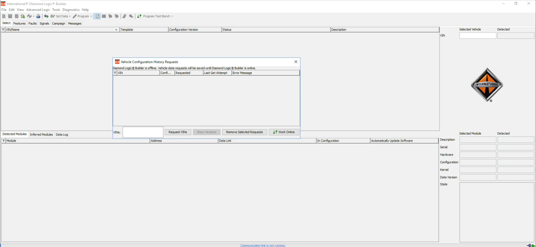Click the Automatically Update Software column header
Image resolution: width=536 pixels, height=247 pixels.
pyautogui.click(x=404, y=141)
